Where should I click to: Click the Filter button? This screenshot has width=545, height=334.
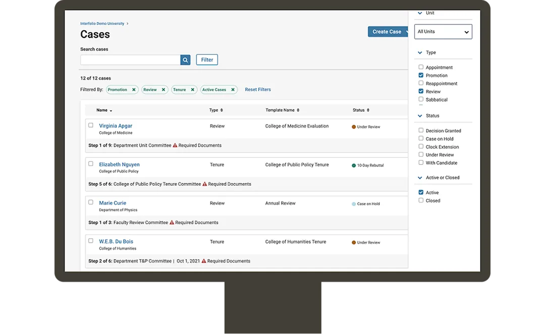pyautogui.click(x=207, y=60)
